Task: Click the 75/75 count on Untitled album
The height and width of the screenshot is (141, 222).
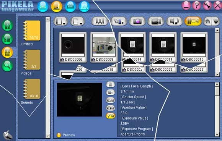Action: coord(34,37)
